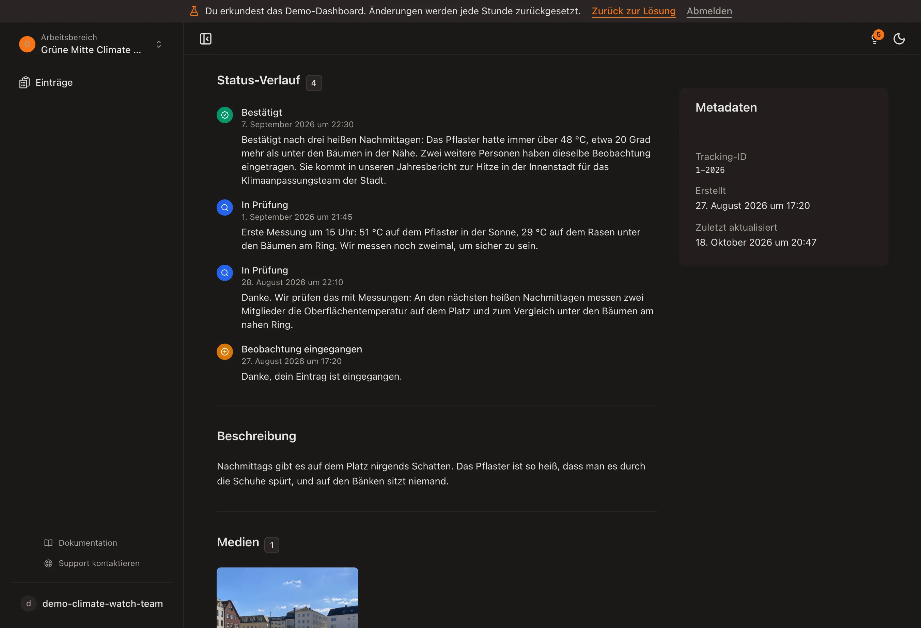
Task: Click the orange Beobachtung eingegangen icon
Action: [225, 352]
